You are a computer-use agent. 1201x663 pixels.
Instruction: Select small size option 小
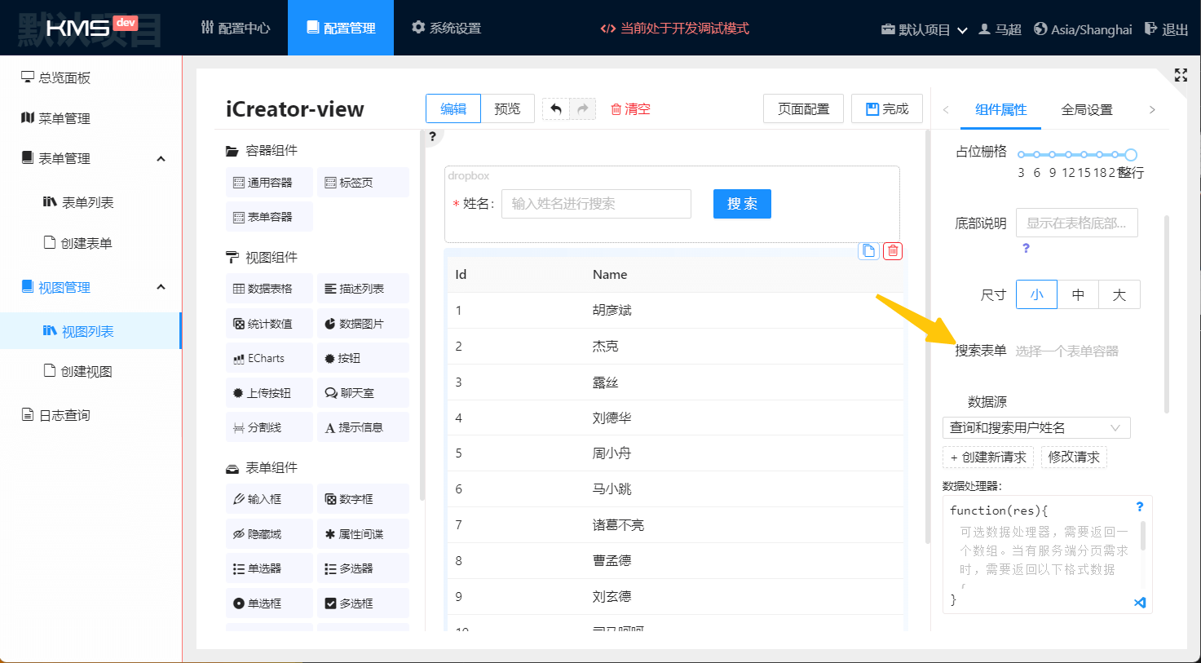[x=1036, y=294]
